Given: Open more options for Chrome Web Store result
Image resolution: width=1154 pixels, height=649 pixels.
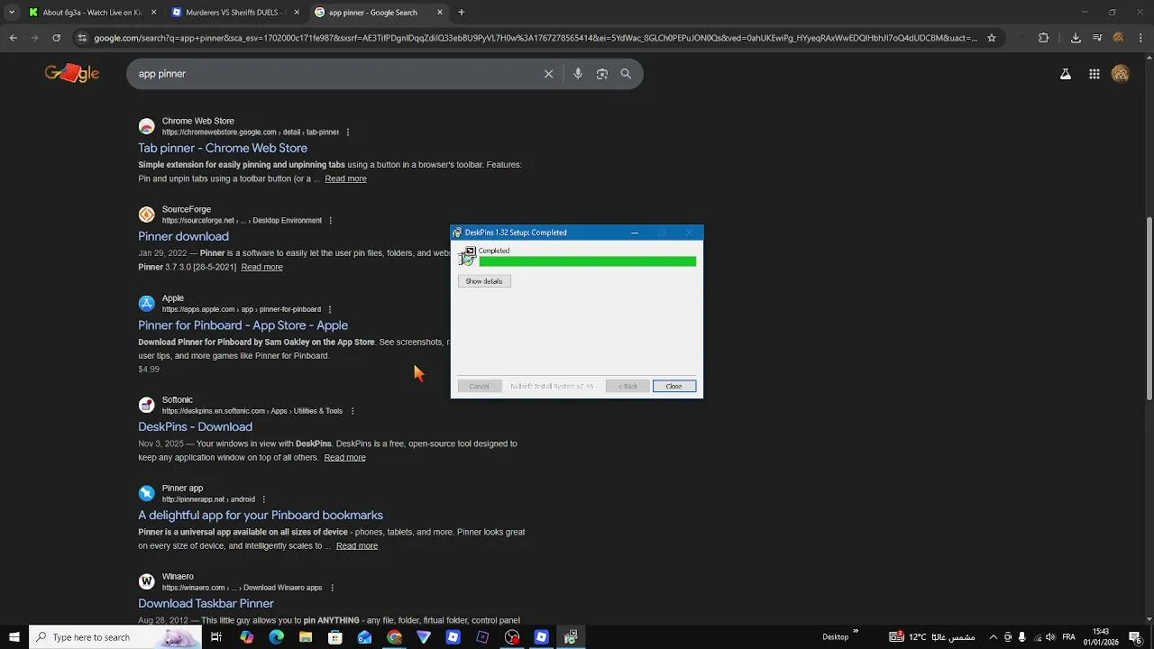Looking at the screenshot, I should coord(348,133).
